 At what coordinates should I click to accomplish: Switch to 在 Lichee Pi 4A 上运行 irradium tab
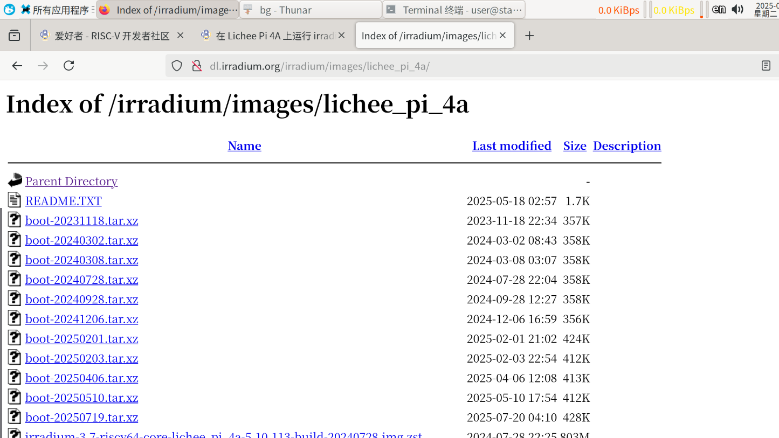tap(273, 36)
